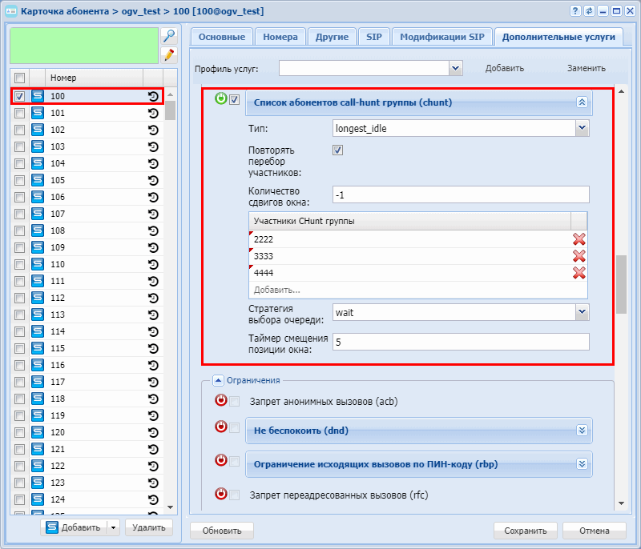This screenshot has width=641, height=549.
Task: Select the Дополнительные услуги tab
Action: 558,37
